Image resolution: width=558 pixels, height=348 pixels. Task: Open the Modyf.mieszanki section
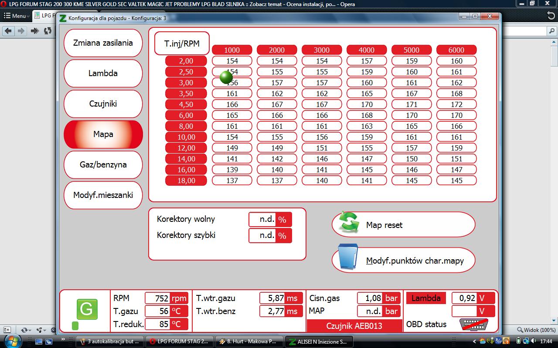[103, 195]
